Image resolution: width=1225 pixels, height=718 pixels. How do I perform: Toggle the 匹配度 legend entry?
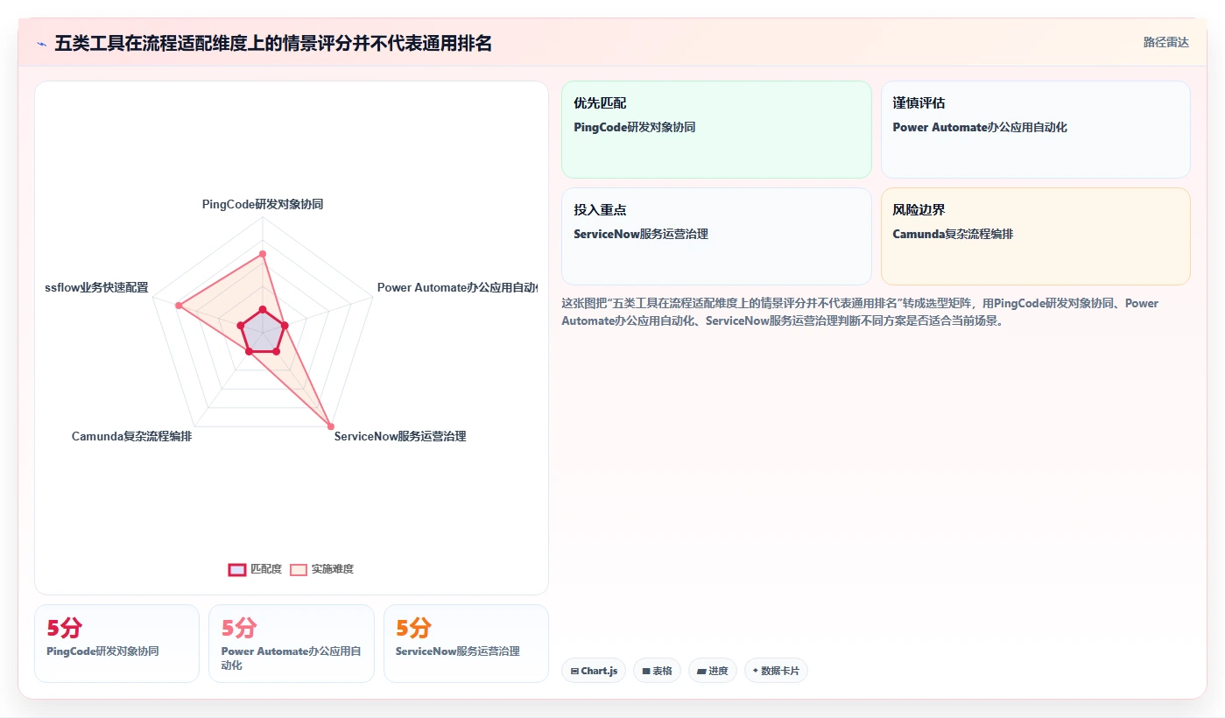pyautogui.click(x=255, y=569)
